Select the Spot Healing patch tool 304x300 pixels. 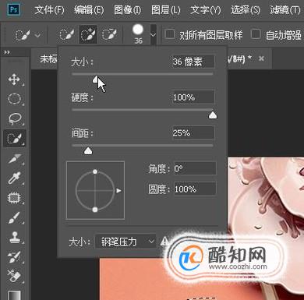(x=15, y=198)
